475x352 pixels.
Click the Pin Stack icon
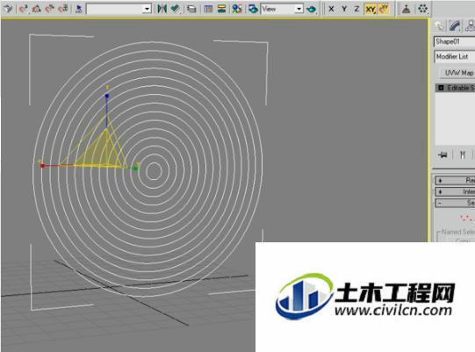(443, 155)
